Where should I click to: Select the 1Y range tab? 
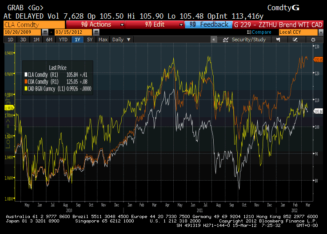pos(77,40)
